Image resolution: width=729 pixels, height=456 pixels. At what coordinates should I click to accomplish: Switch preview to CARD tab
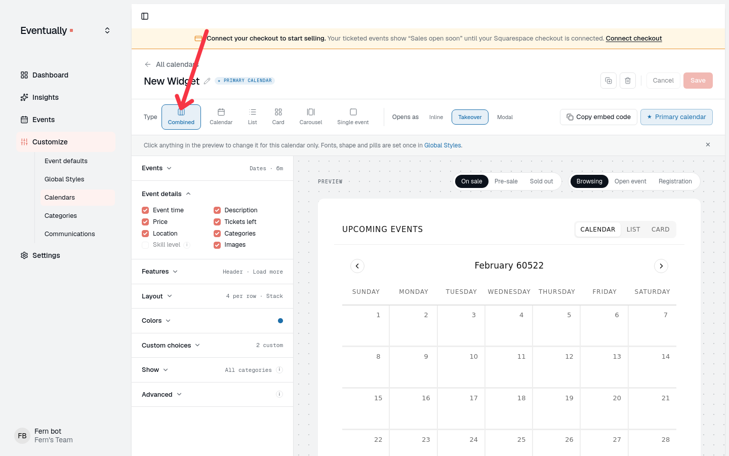click(x=661, y=230)
